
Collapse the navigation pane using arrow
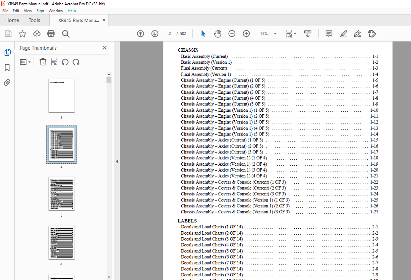[117, 161]
